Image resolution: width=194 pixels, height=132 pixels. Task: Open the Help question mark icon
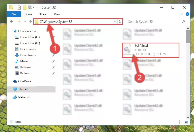click(x=187, y=14)
